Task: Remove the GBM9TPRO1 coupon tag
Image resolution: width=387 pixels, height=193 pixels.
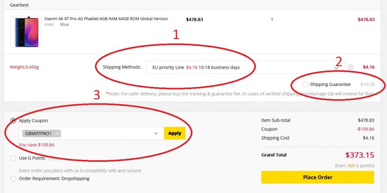Action: tap(58, 134)
